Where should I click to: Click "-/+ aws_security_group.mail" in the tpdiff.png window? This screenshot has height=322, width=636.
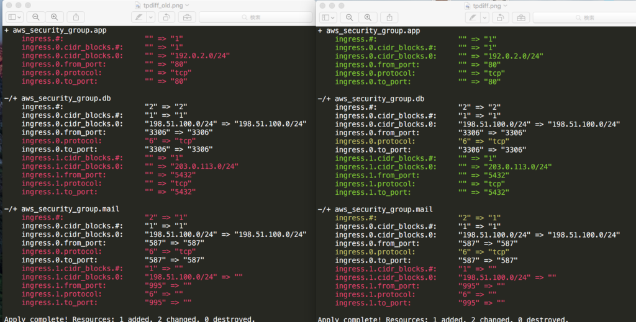(x=375, y=210)
